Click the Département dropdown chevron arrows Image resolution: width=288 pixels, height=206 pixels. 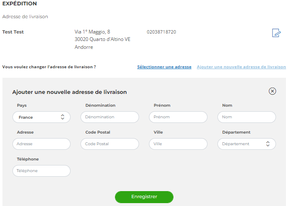point(268,144)
